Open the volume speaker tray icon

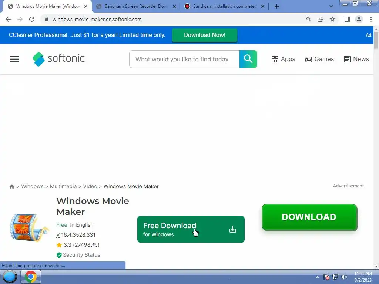coord(344,277)
